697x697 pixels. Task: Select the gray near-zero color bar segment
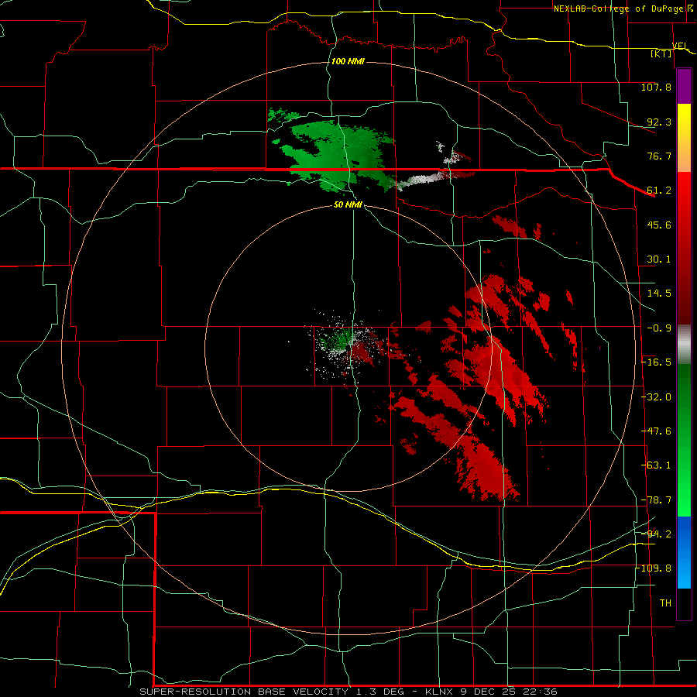[684, 345]
